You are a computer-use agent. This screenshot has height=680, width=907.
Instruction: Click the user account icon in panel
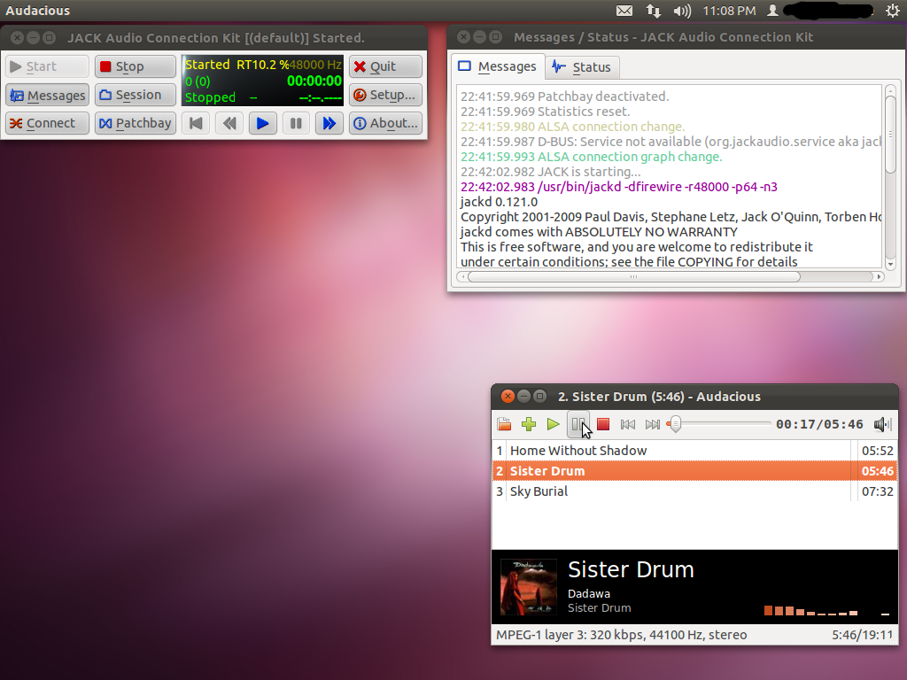772,11
